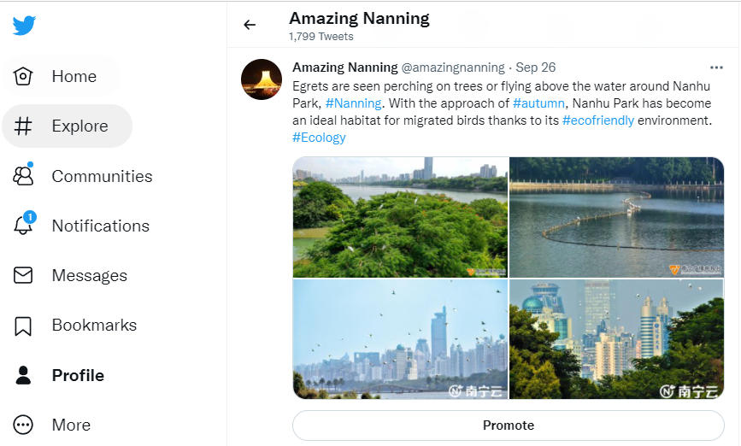The height and width of the screenshot is (446, 741).
Task: Follow the #autumn hashtag link
Action: point(538,103)
